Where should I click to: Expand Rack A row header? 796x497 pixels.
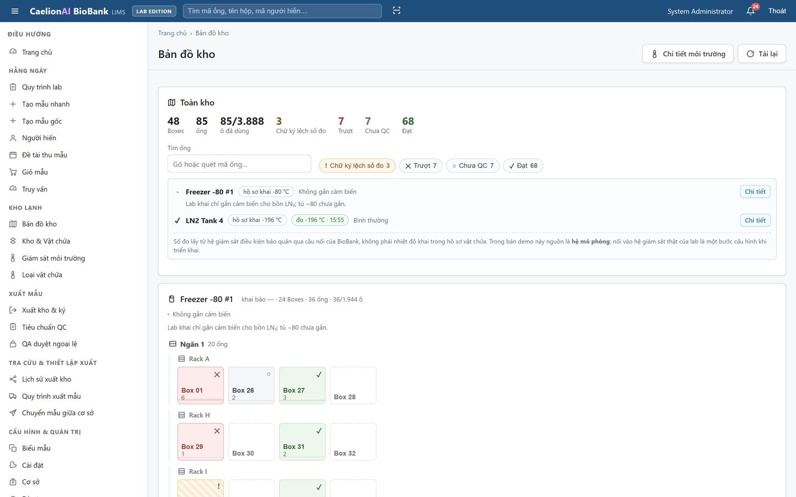[193, 359]
